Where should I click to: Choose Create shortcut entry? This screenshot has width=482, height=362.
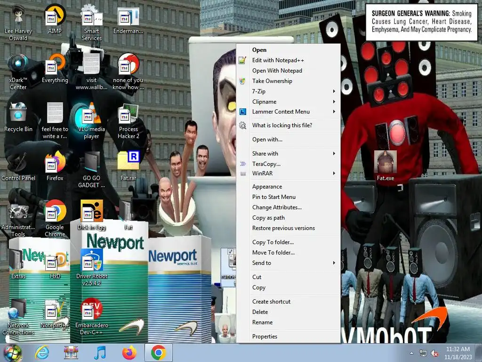tap(294, 302)
